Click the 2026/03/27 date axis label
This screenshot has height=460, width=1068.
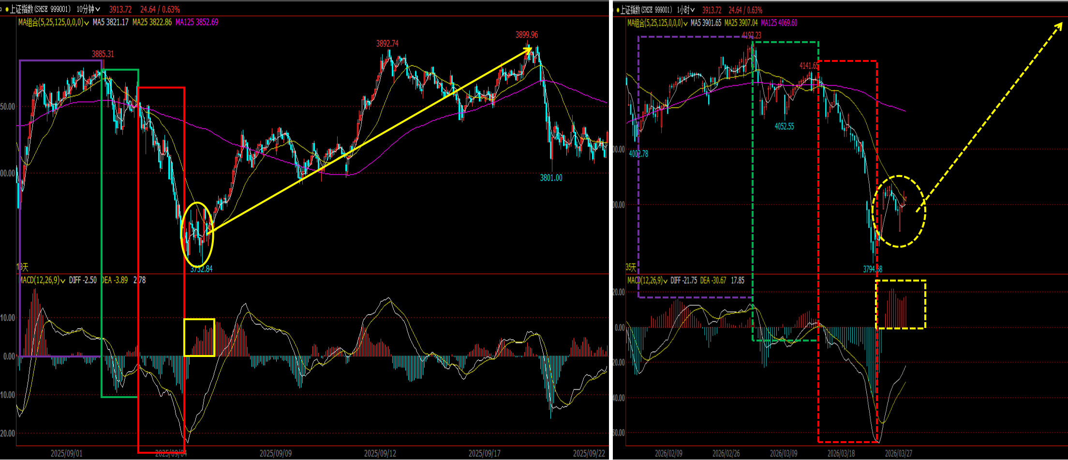coord(899,453)
